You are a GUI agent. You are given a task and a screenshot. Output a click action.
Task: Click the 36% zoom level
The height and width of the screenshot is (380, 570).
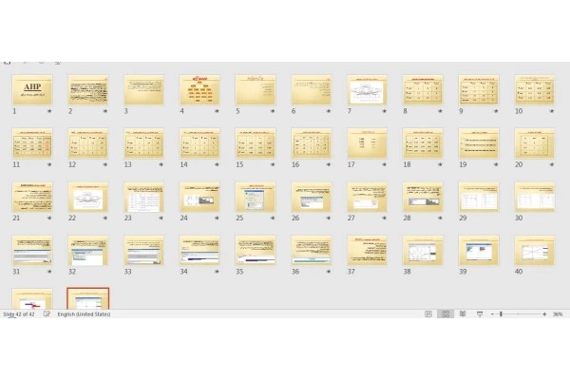click(x=558, y=313)
